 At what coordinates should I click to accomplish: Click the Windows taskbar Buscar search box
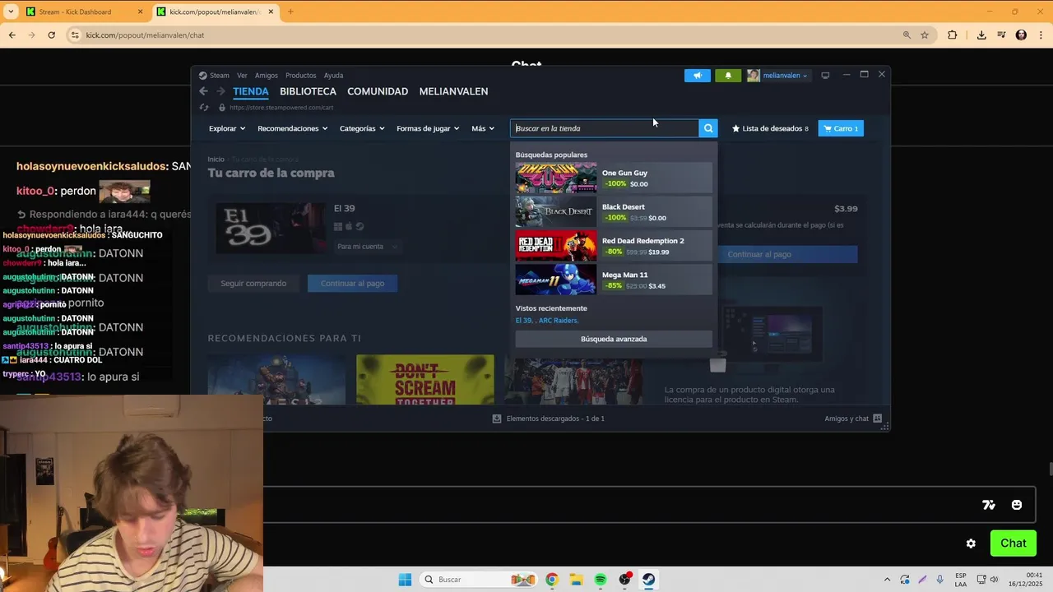(477, 580)
